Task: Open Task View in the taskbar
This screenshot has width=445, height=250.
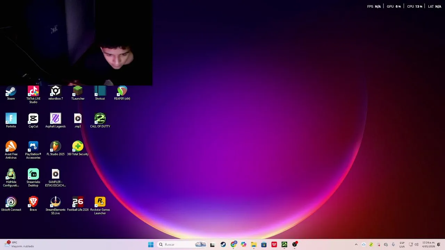Action: coord(212,244)
